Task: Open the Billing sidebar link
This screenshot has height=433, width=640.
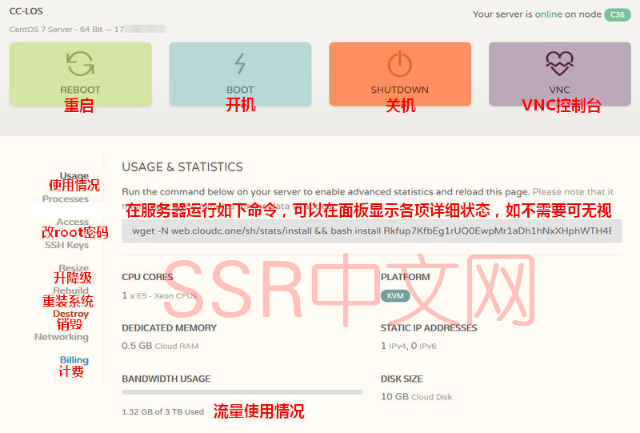Action: click(74, 360)
